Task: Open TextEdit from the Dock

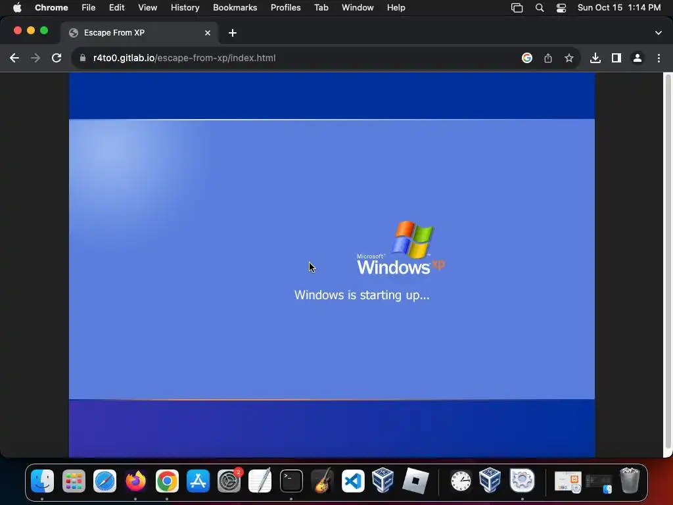Action: [260, 481]
